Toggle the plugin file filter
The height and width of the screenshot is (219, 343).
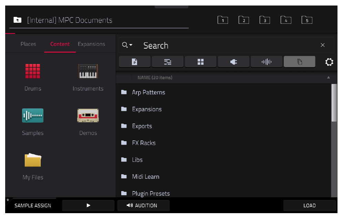(x=233, y=62)
